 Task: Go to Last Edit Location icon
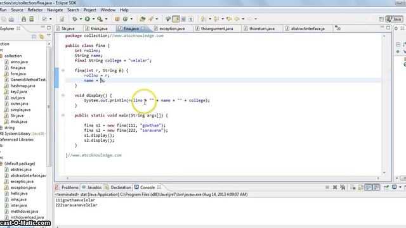click(x=229, y=19)
